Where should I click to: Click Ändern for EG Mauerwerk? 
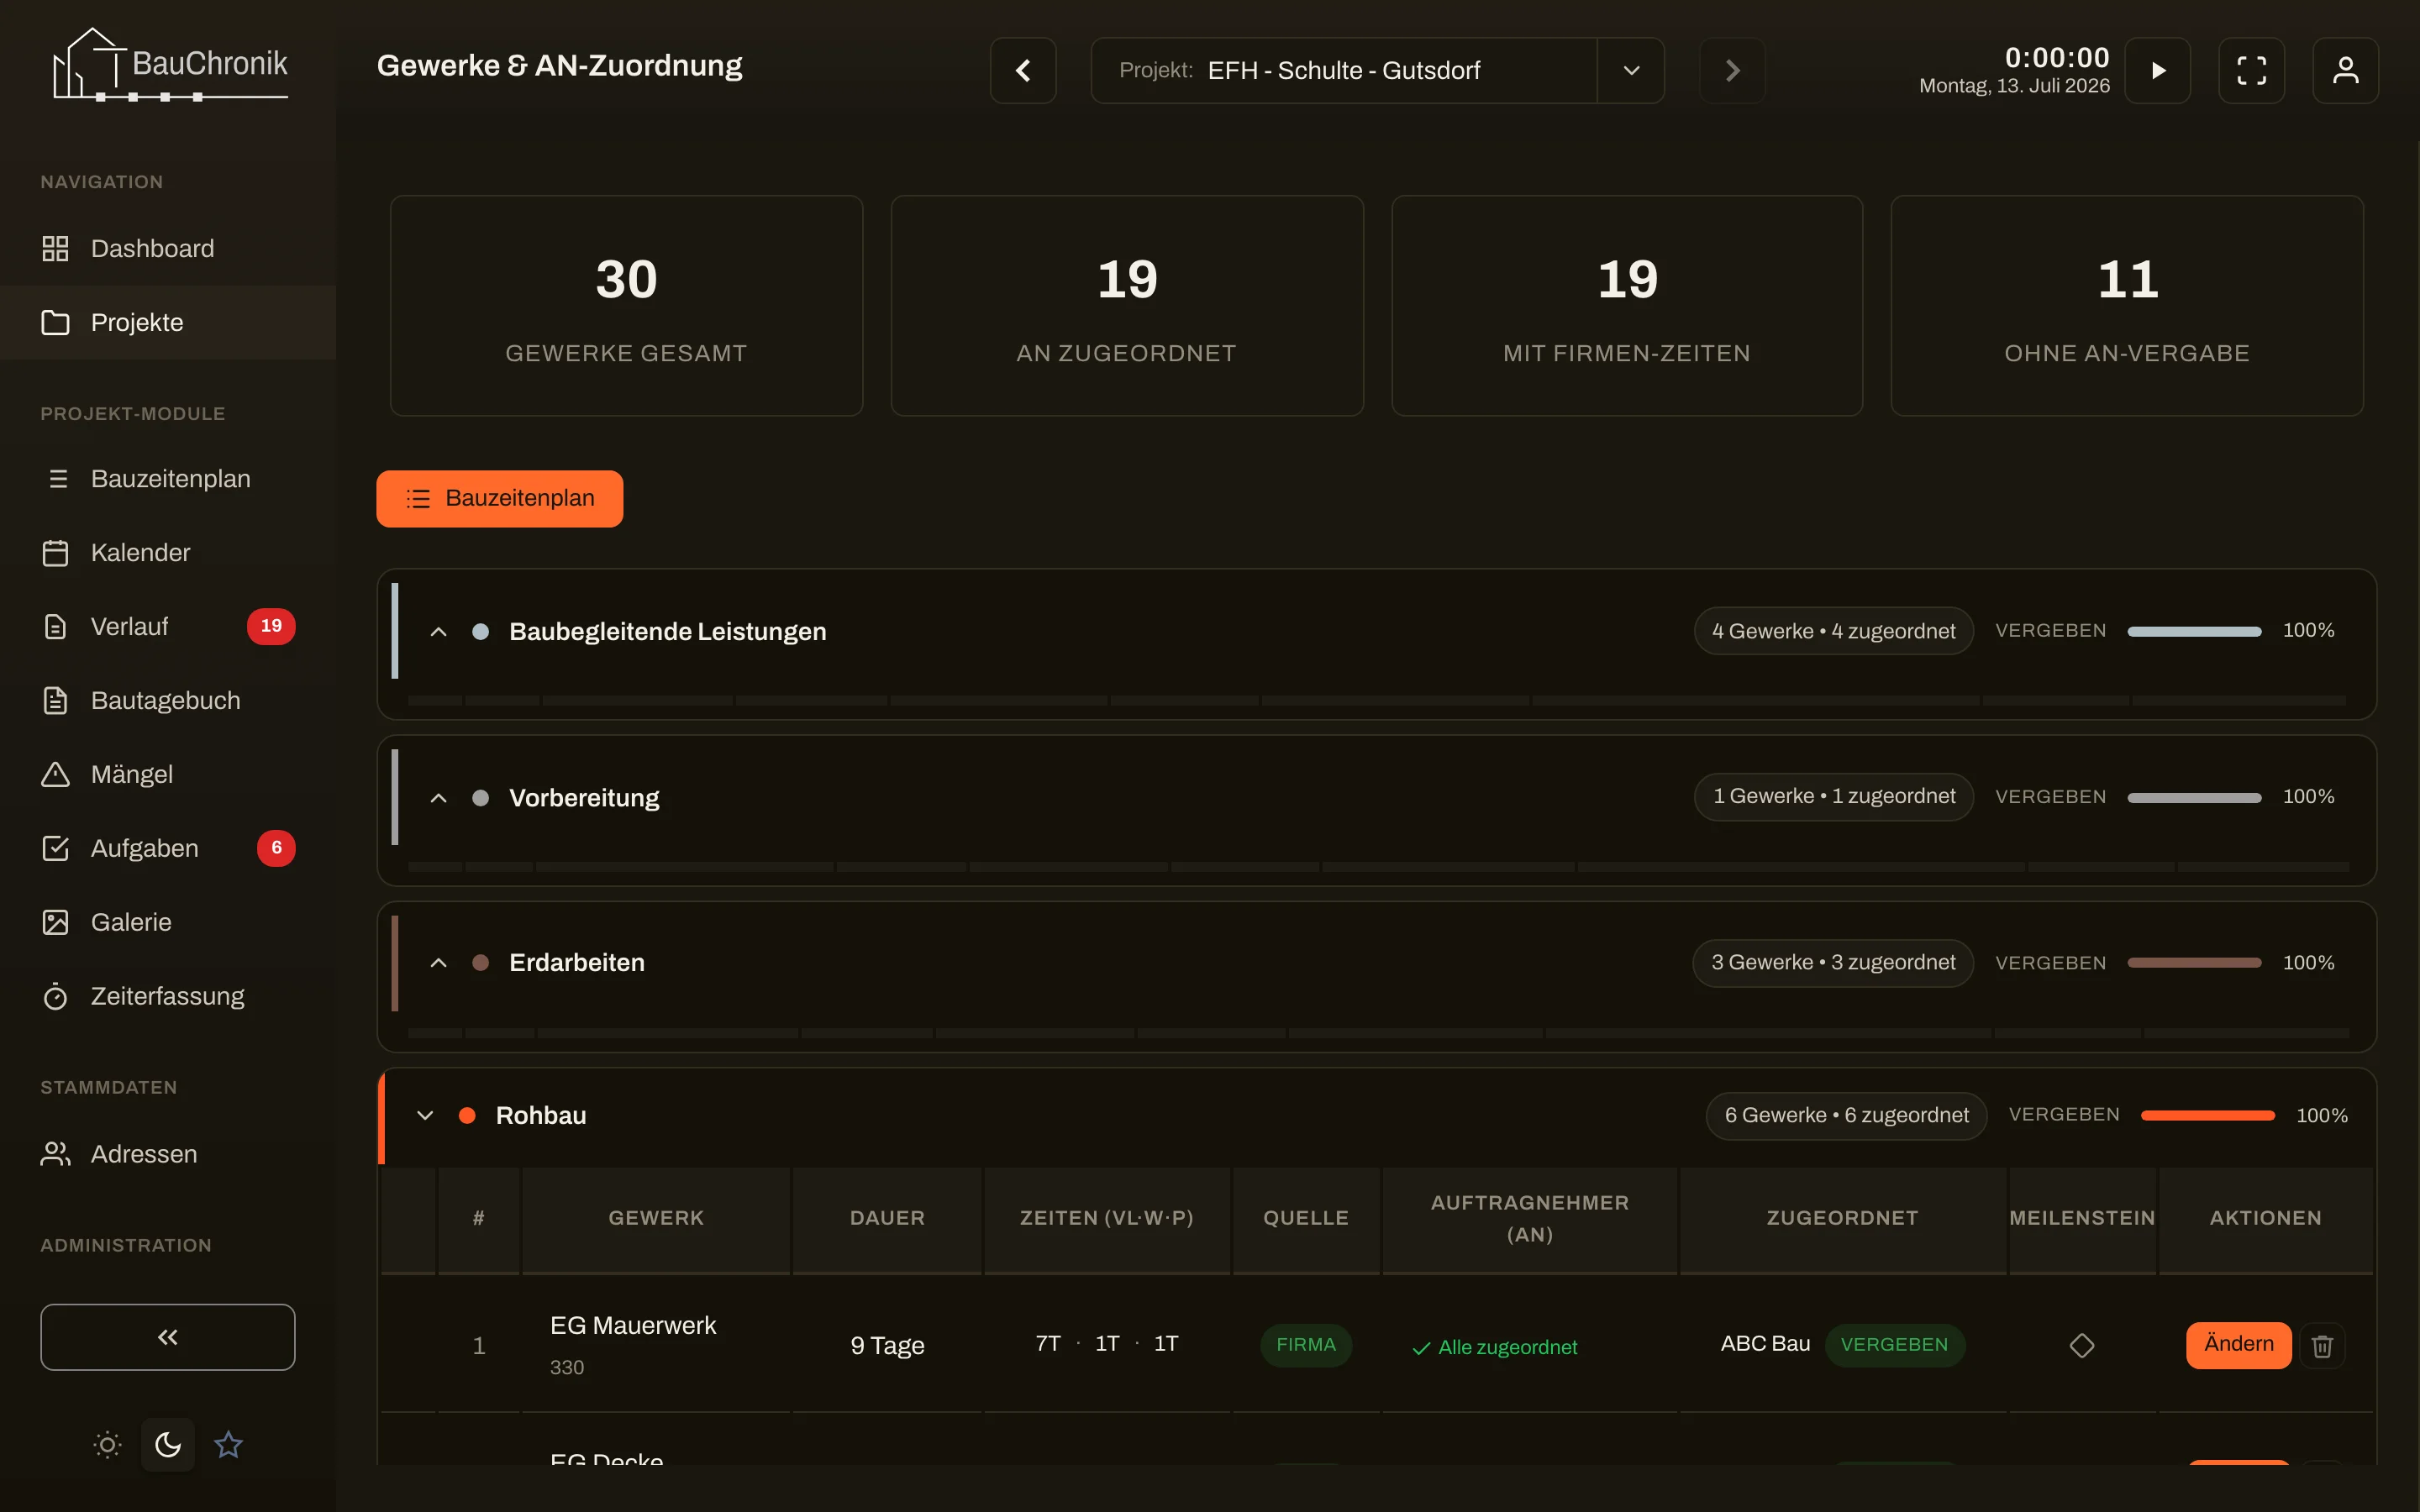click(x=2238, y=1345)
